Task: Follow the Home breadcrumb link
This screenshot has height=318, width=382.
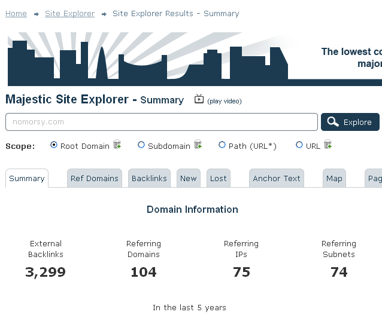Action: pyautogui.click(x=16, y=14)
